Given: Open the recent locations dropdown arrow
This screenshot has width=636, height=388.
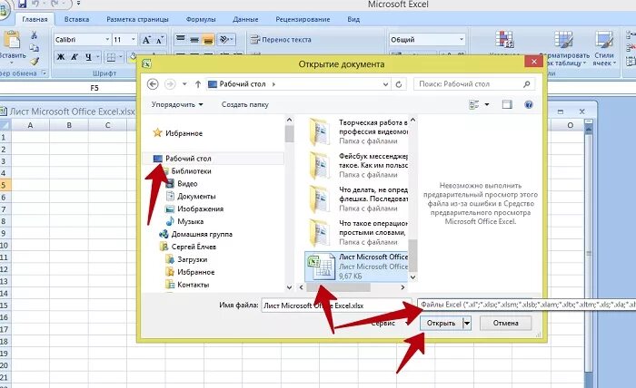Looking at the screenshot, I should 184,83.
